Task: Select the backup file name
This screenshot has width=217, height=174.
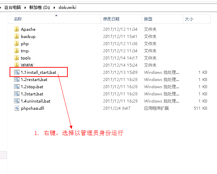Action: [x=28, y=37]
